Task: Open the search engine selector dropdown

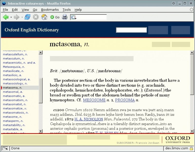Action: [x=74, y=17]
